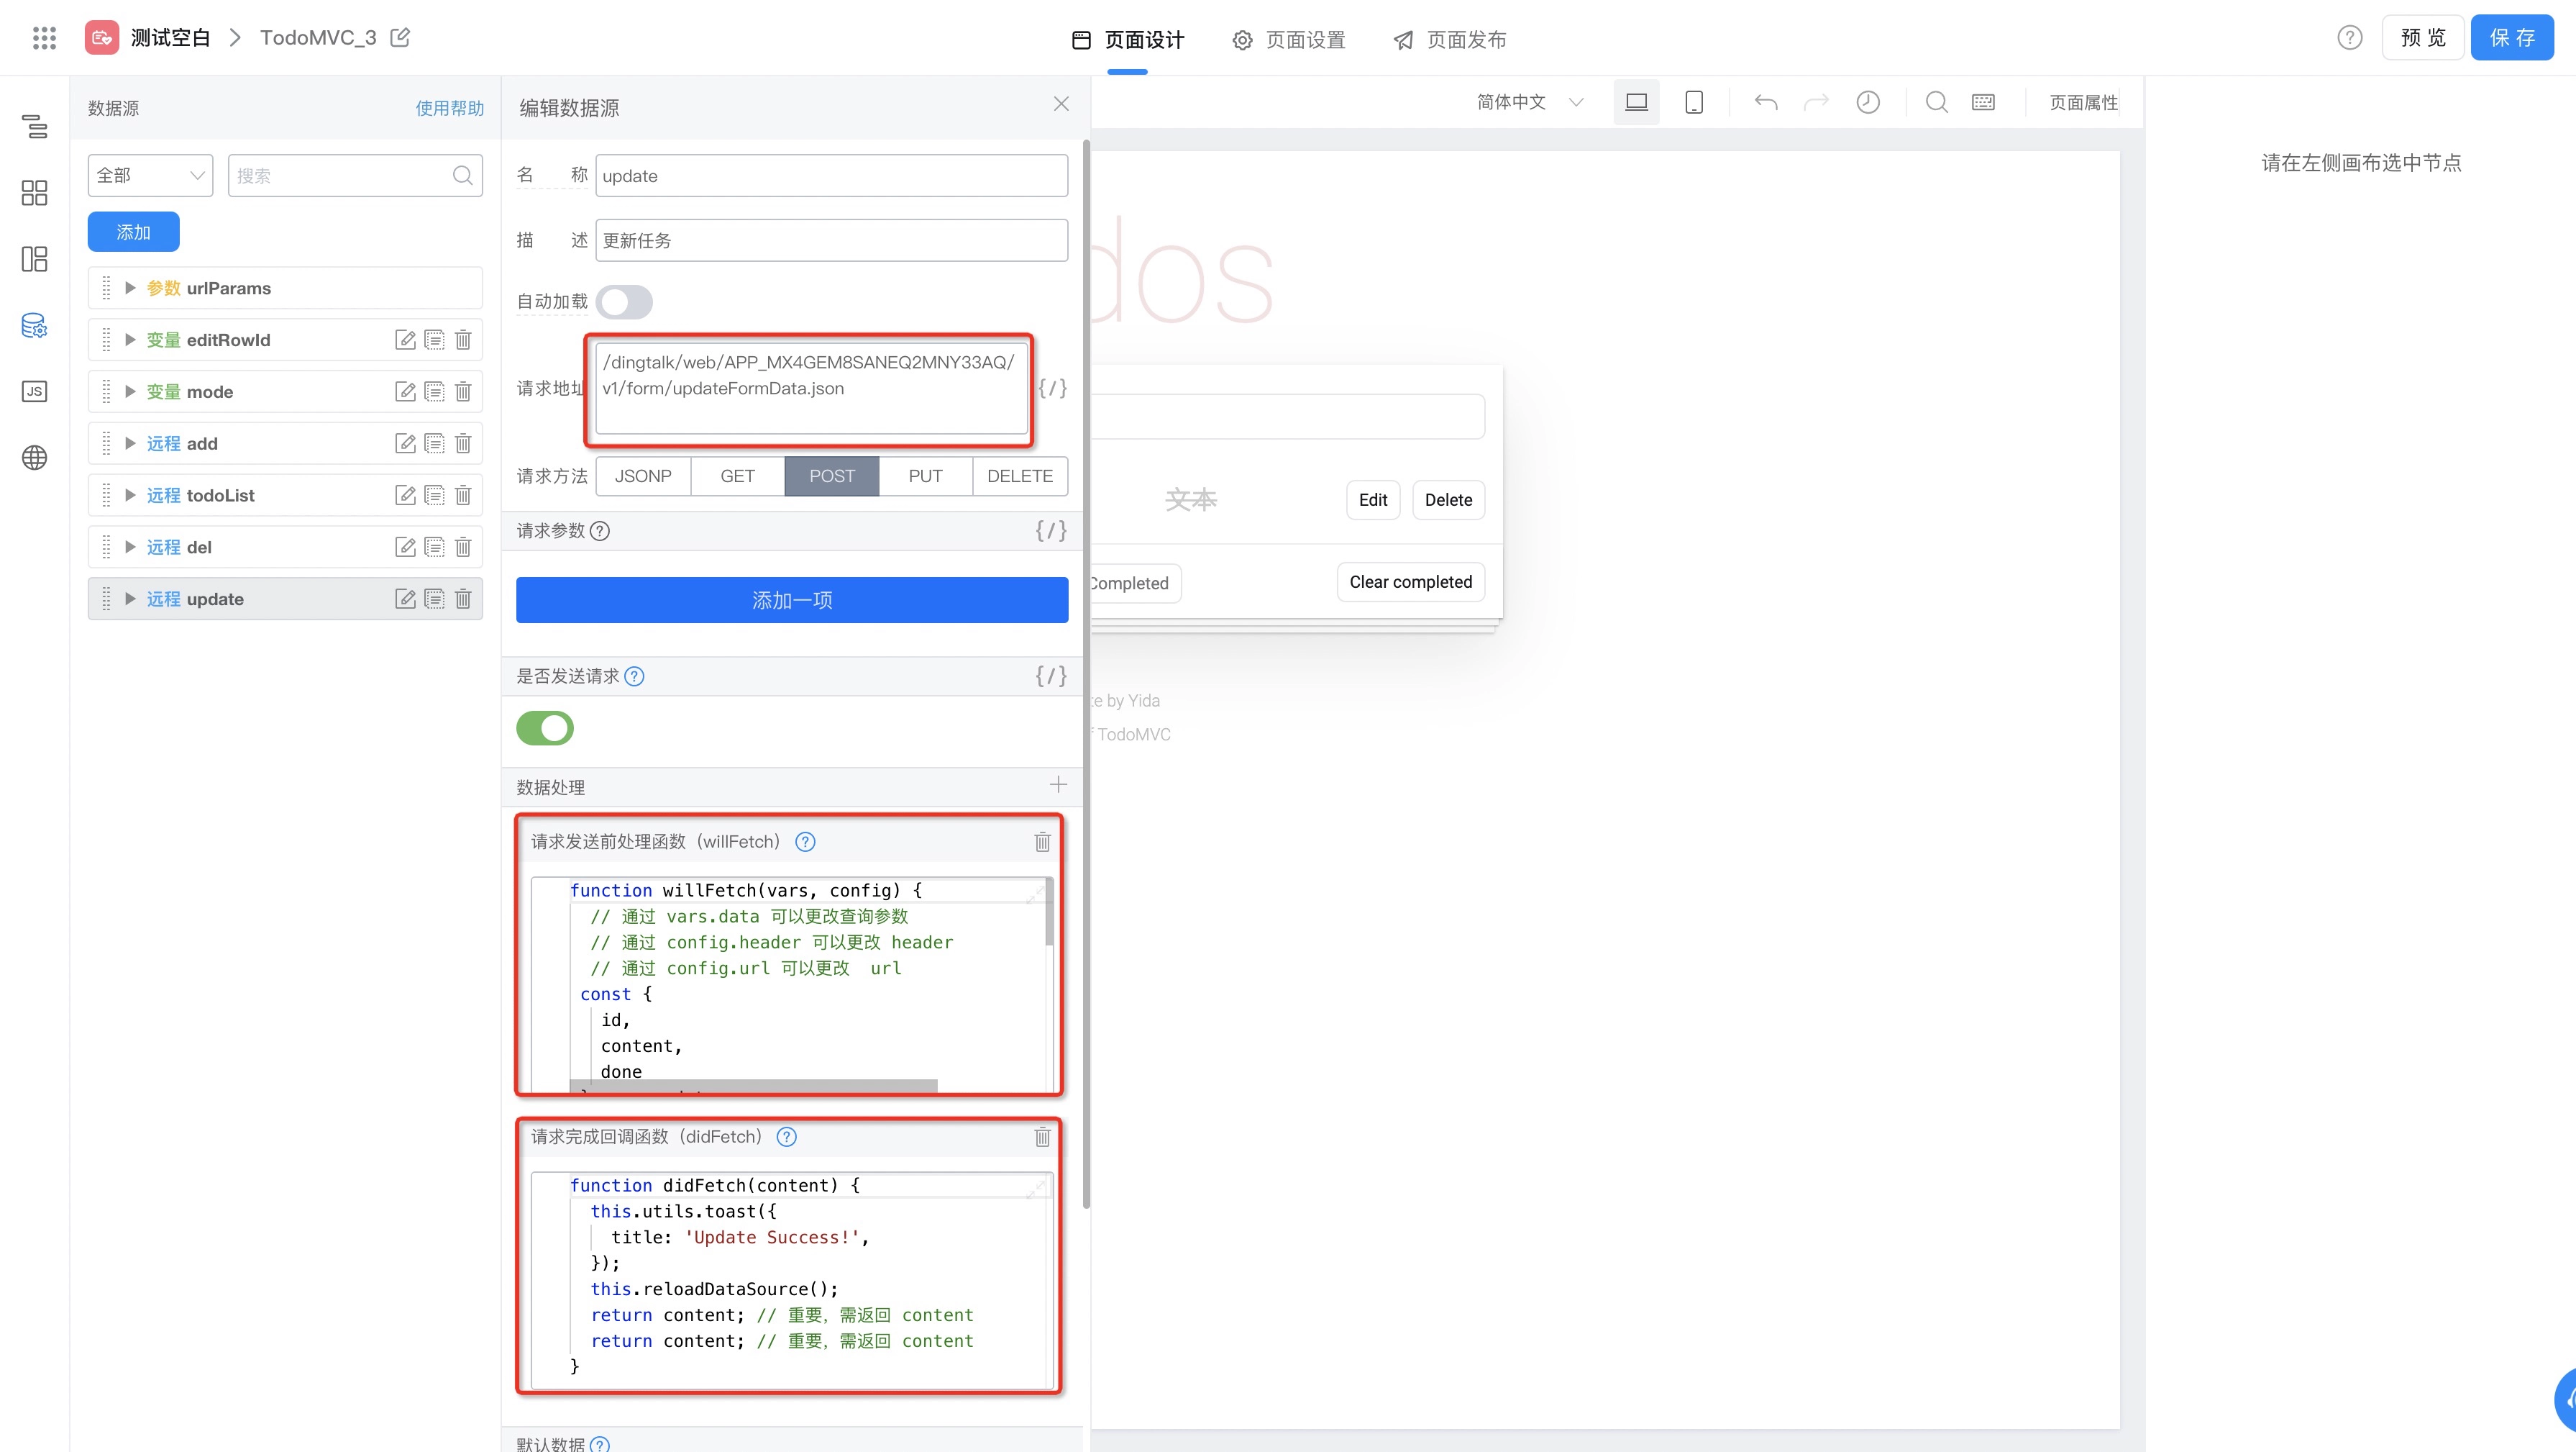Click the edit pencil icon for add datasource

click(x=405, y=443)
